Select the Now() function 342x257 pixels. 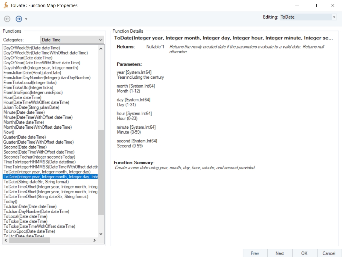point(9,132)
